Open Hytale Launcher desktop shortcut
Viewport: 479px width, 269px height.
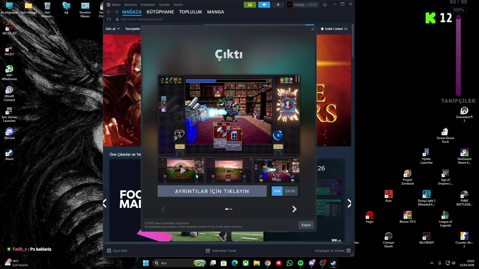tap(426, 156)
